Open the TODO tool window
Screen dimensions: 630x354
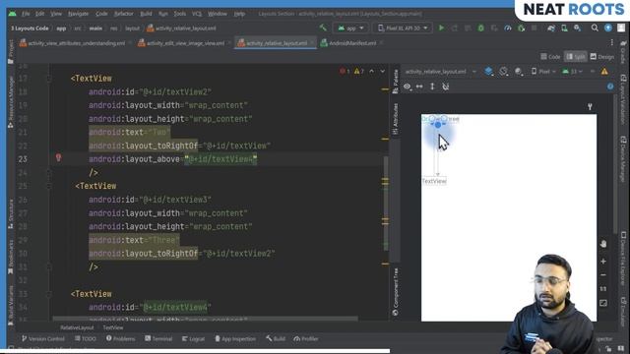coord(86,338)
